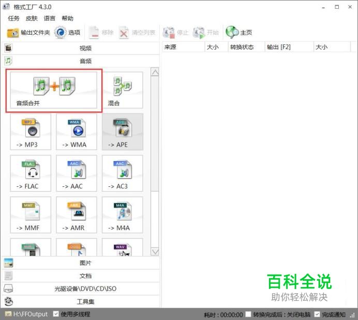Select the -> MP3 conversion tile
The width and height of the screenshot is (358, 320).
(x=31, y=132)
